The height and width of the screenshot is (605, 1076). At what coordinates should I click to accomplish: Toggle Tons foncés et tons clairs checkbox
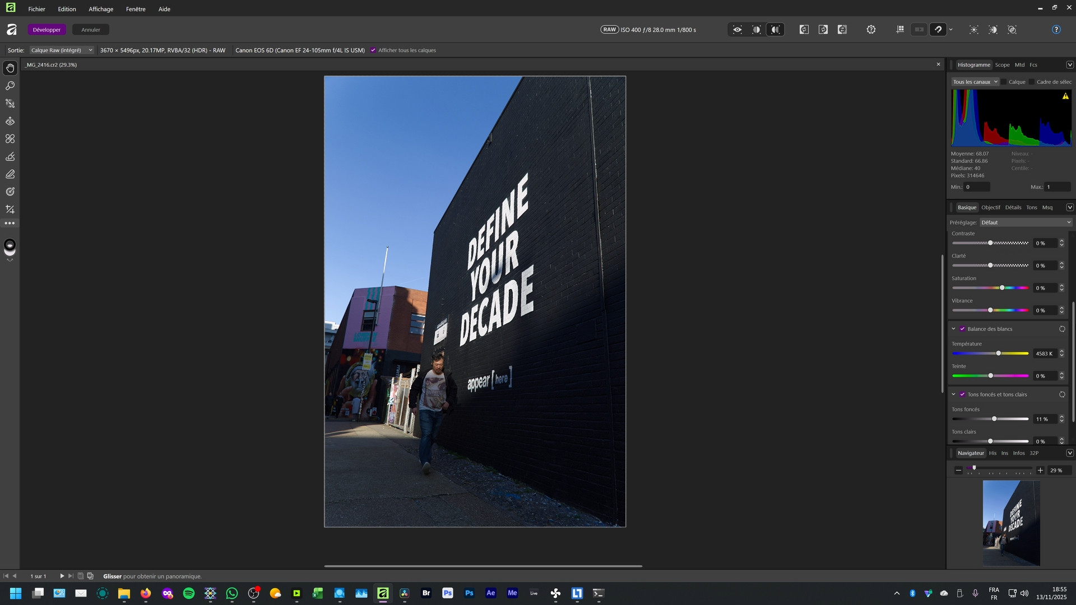(x=962, y=394)
